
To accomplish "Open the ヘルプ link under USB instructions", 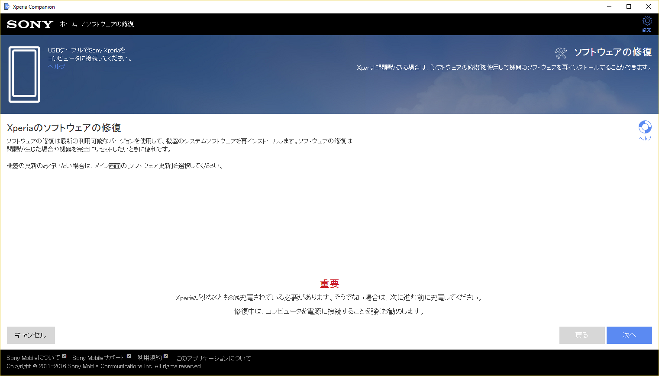I will click(x=56, y=66).
